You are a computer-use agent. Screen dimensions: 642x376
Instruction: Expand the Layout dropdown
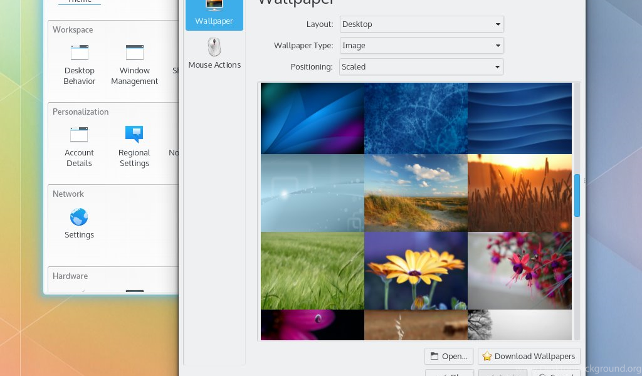tap(421, 24)
